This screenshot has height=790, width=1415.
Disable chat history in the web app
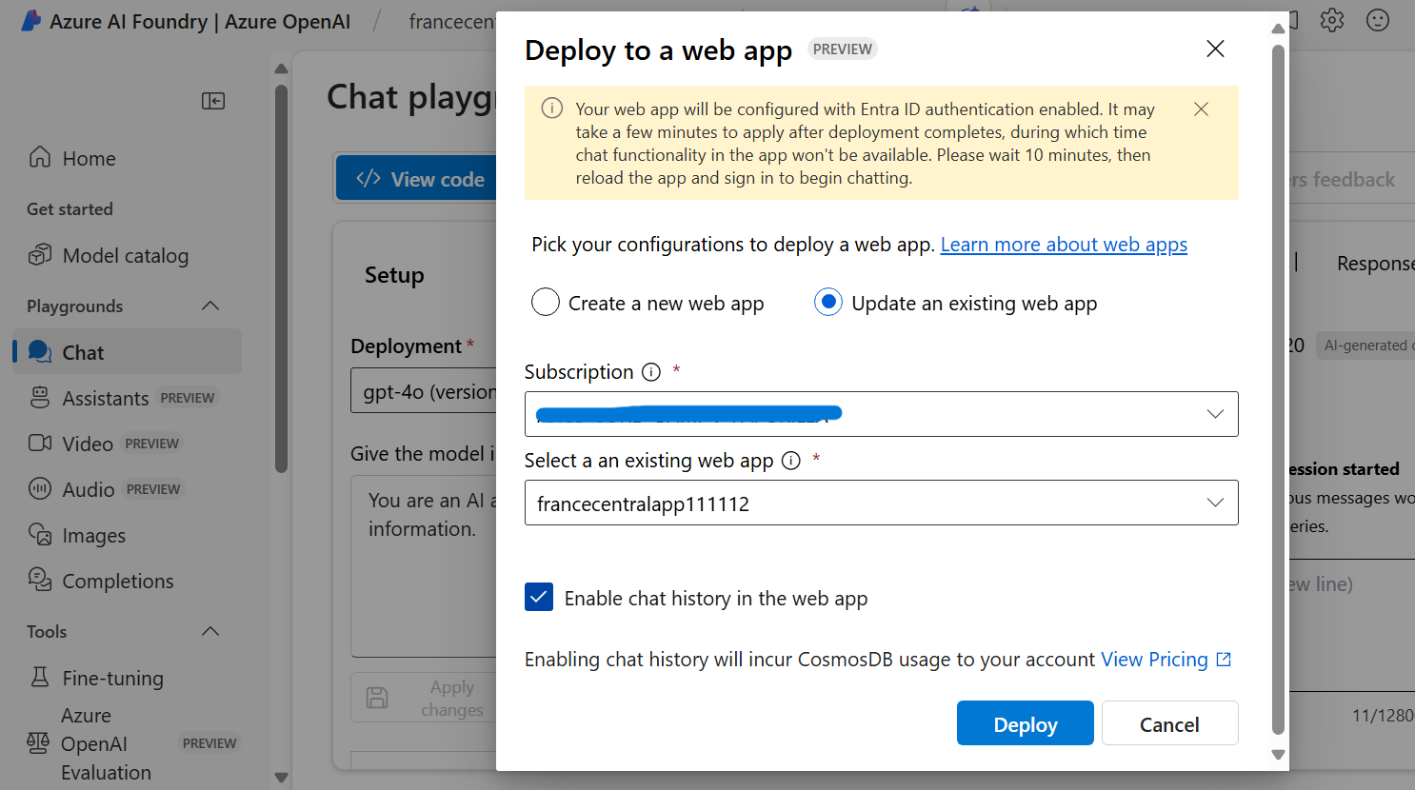coord(539,597)
